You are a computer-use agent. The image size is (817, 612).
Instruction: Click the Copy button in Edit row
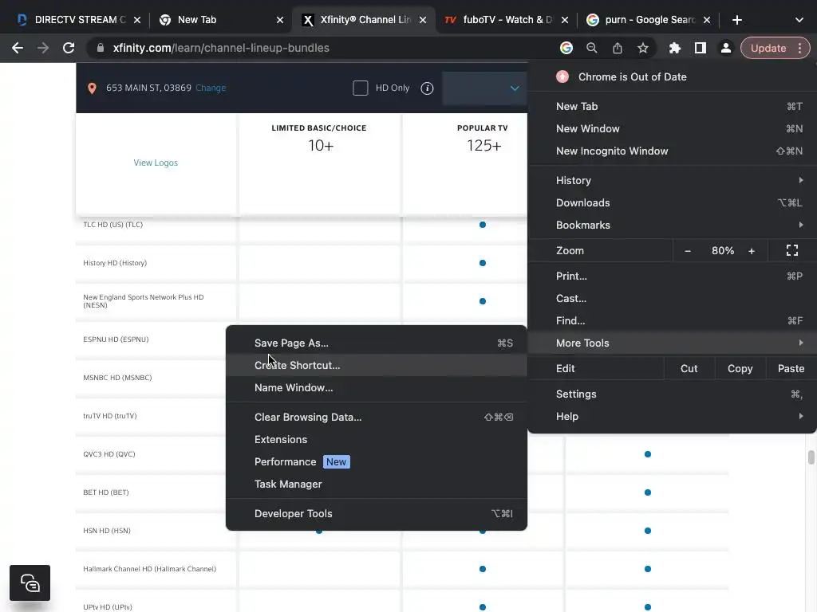click(x=740, y=368)
